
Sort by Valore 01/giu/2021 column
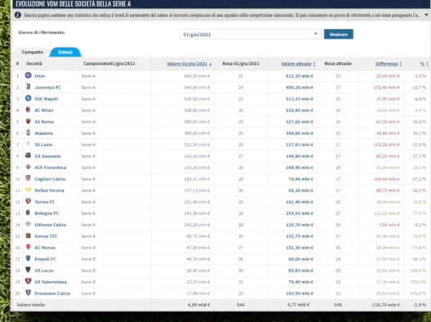pos(189,64)
